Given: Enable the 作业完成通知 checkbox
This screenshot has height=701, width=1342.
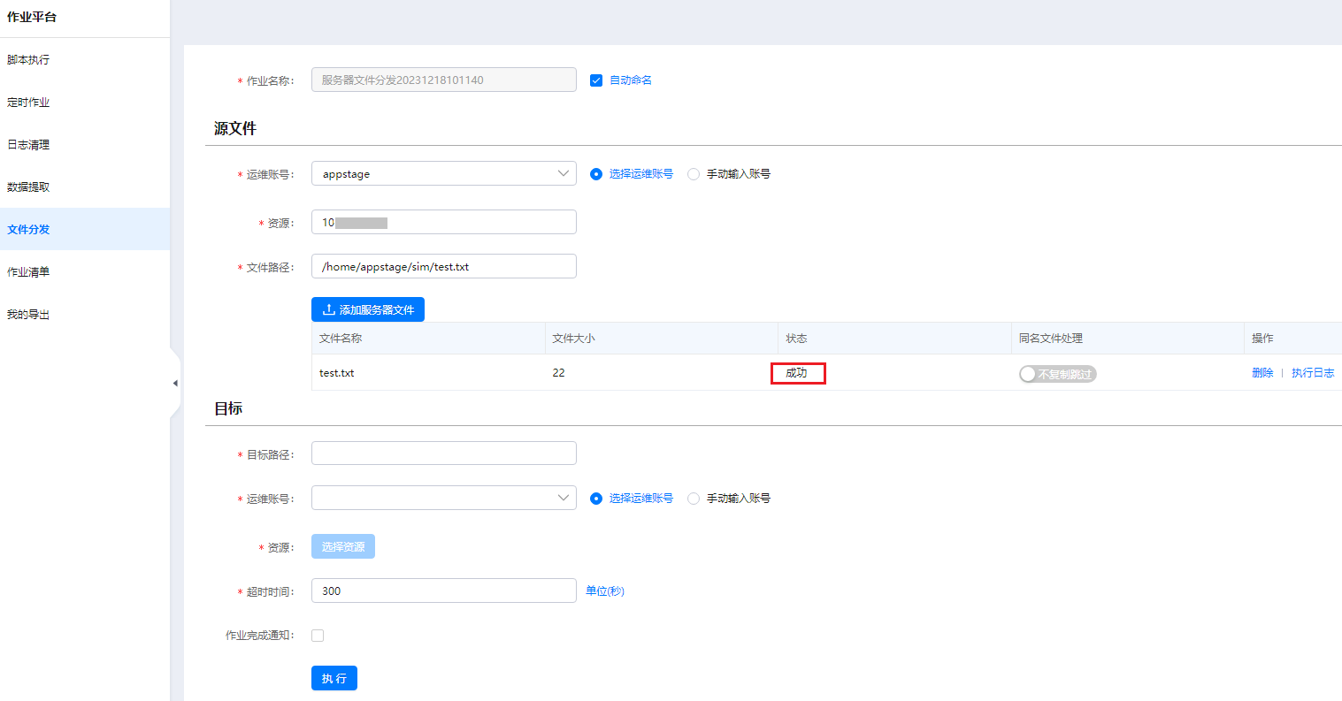Looking at the screenshot, I should click(x=318, y=636).
